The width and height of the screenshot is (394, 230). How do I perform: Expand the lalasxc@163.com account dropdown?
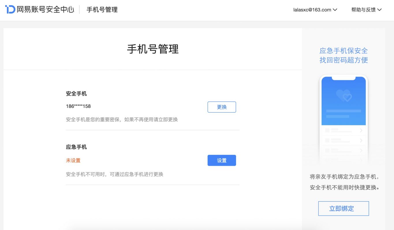point(315,10)
